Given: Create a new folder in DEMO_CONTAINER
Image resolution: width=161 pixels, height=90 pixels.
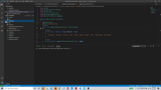Looking at the screenshot, I should (28, 15).
